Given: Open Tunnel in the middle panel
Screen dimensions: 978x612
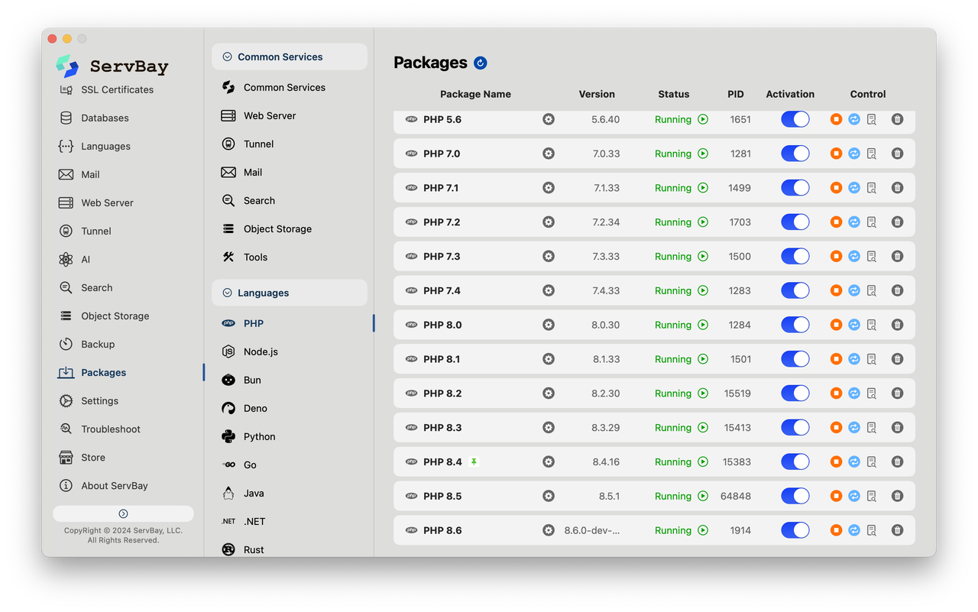Looking at the screenshot, I should point(248,144).
